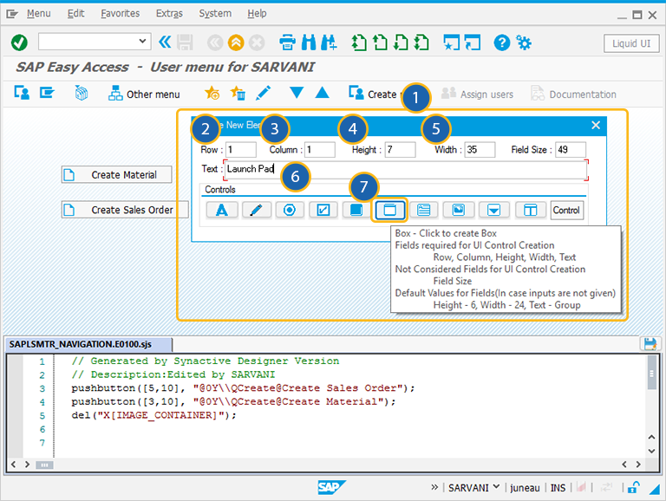Select the Text Box control icon
The width and height of the screenshot is (666, 501).
pos(423,210)
